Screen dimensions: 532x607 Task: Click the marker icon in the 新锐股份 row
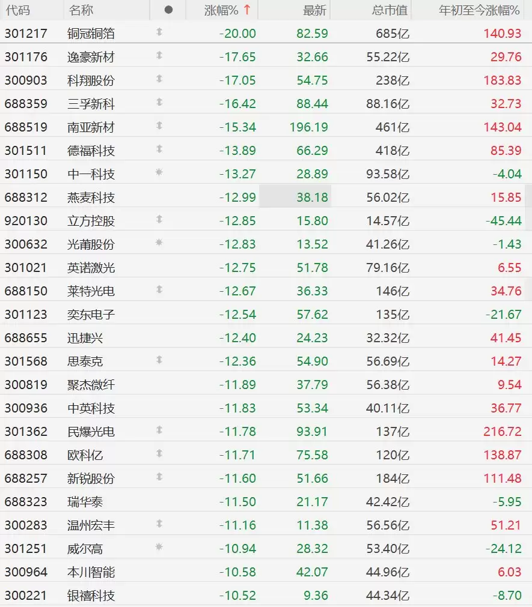159,477
